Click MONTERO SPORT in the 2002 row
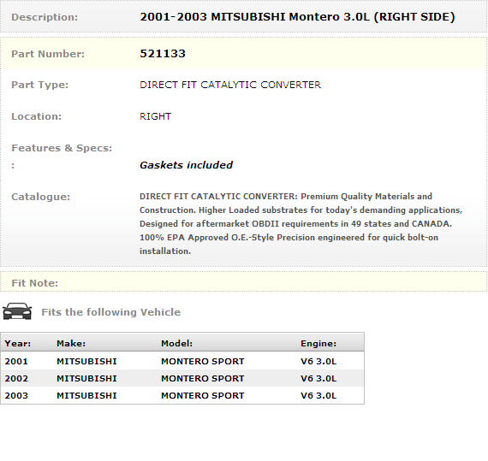This screenshot has height=461, width=488. point(203,379)
